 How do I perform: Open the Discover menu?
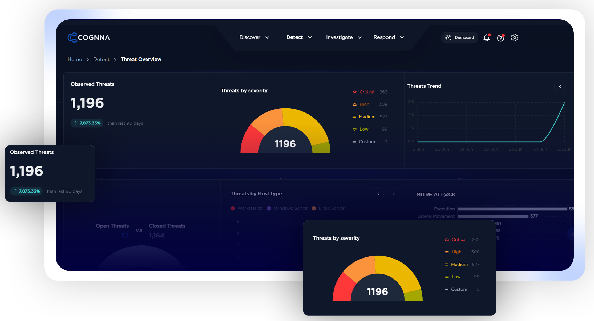(x=254, y=37)
